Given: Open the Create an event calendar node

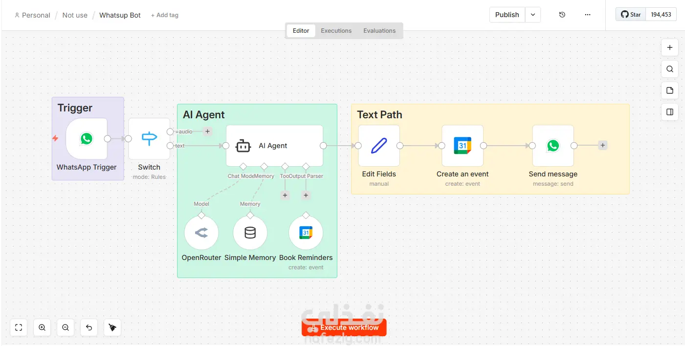Looking at the screenshot, I should click(x=463, y=146).
